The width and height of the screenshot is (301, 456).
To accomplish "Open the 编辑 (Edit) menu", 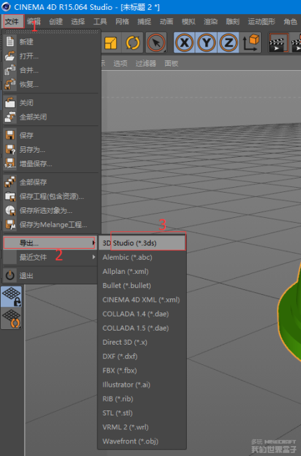I will point(34,22).
